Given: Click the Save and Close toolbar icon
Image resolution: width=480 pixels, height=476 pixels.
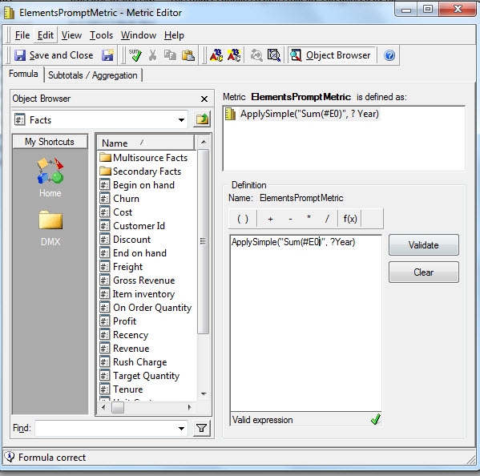Looking at the screenshot, I should (x=20, y=55).
